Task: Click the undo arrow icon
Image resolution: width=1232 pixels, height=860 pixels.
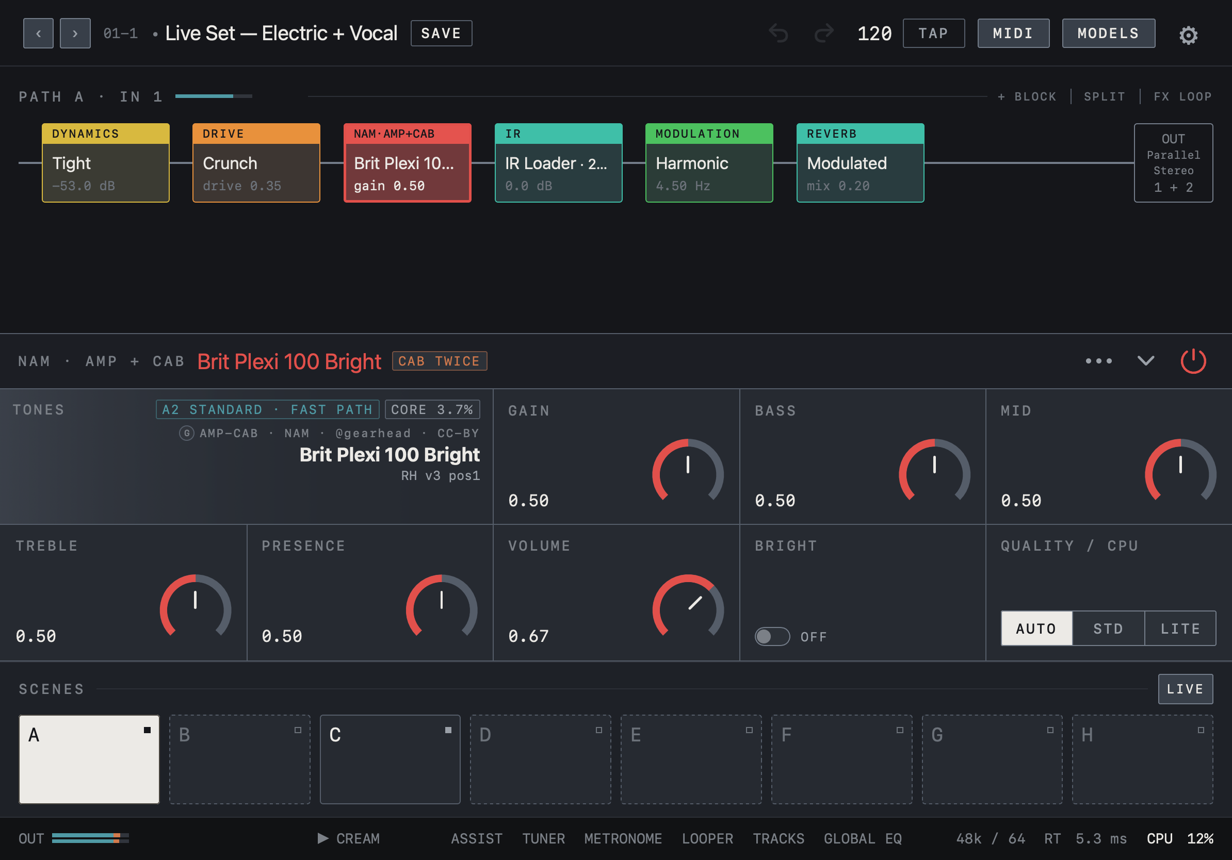Action: [779, 33]
